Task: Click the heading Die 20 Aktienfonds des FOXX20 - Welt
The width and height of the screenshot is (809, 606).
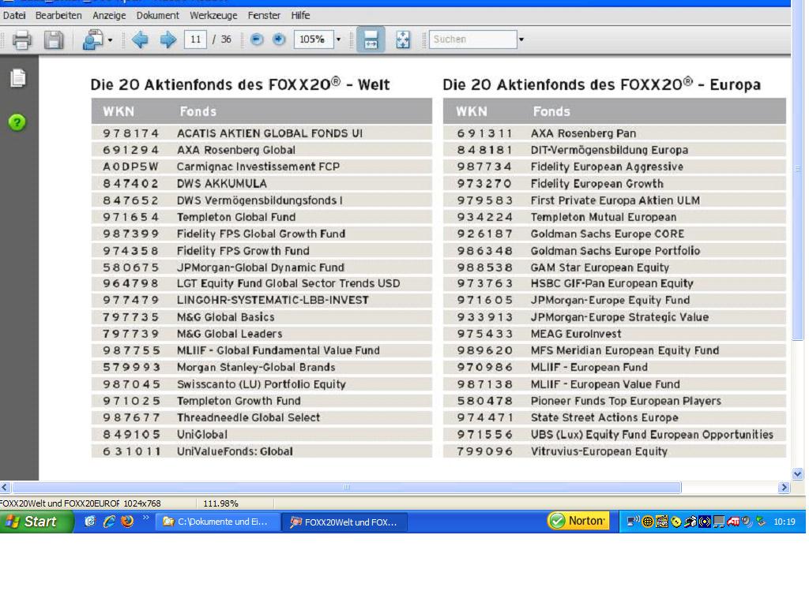Action: click(x=240, y=84)
